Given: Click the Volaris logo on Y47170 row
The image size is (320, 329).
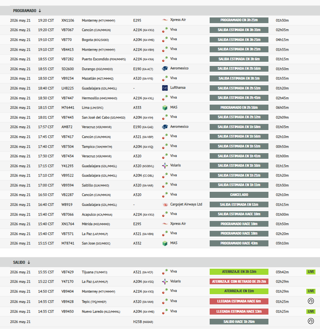Looking at the screenshot, I should [165, 282].
